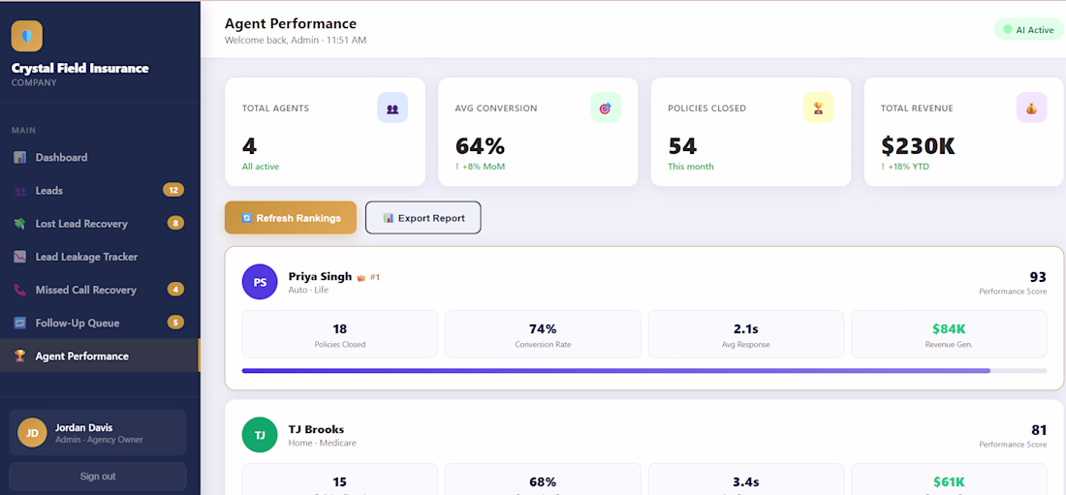1066x495 pixels.
Task: Click the Avg Conversion value 64%
Action: (480, 146)
